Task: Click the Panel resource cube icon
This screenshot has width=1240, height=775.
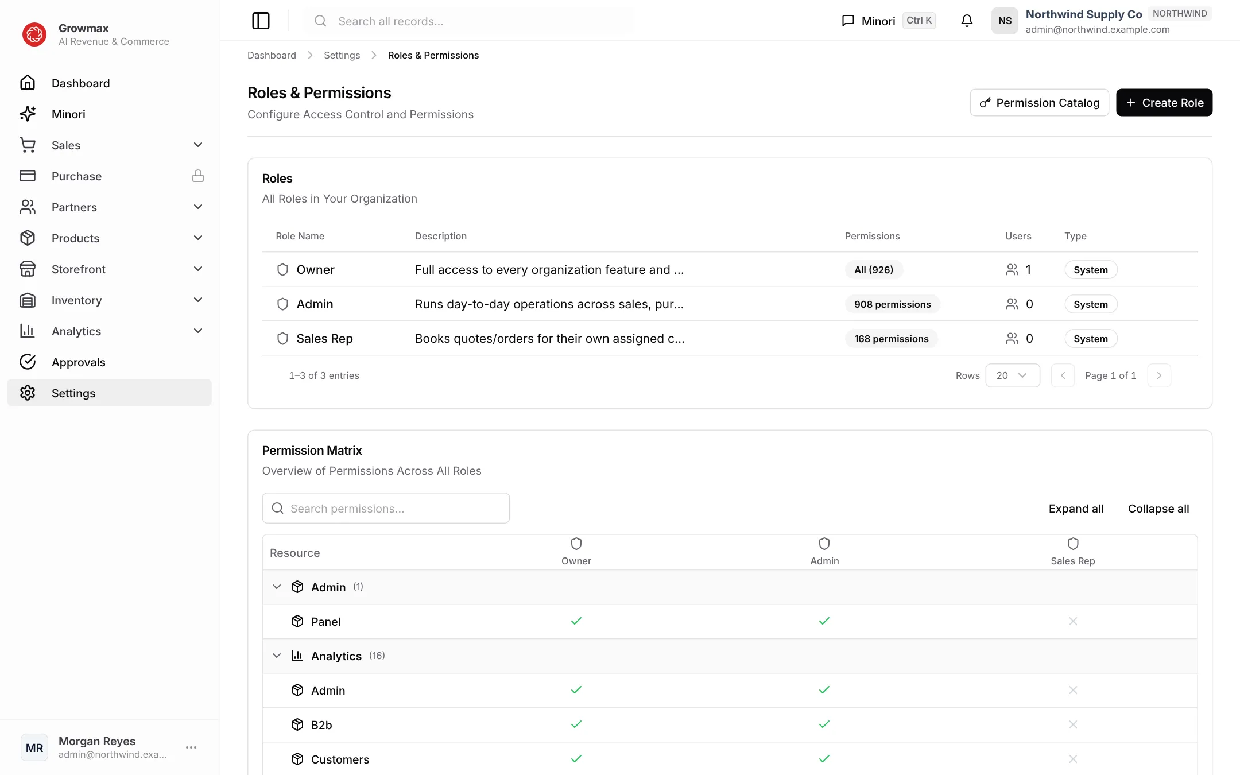Action: pos(297,621)
